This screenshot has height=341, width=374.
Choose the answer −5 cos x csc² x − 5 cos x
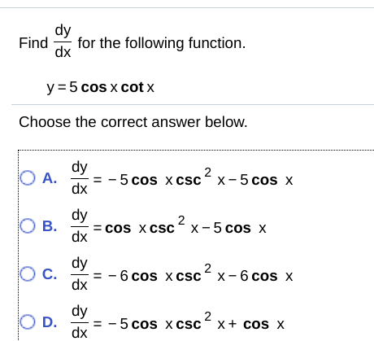[193, 178]
